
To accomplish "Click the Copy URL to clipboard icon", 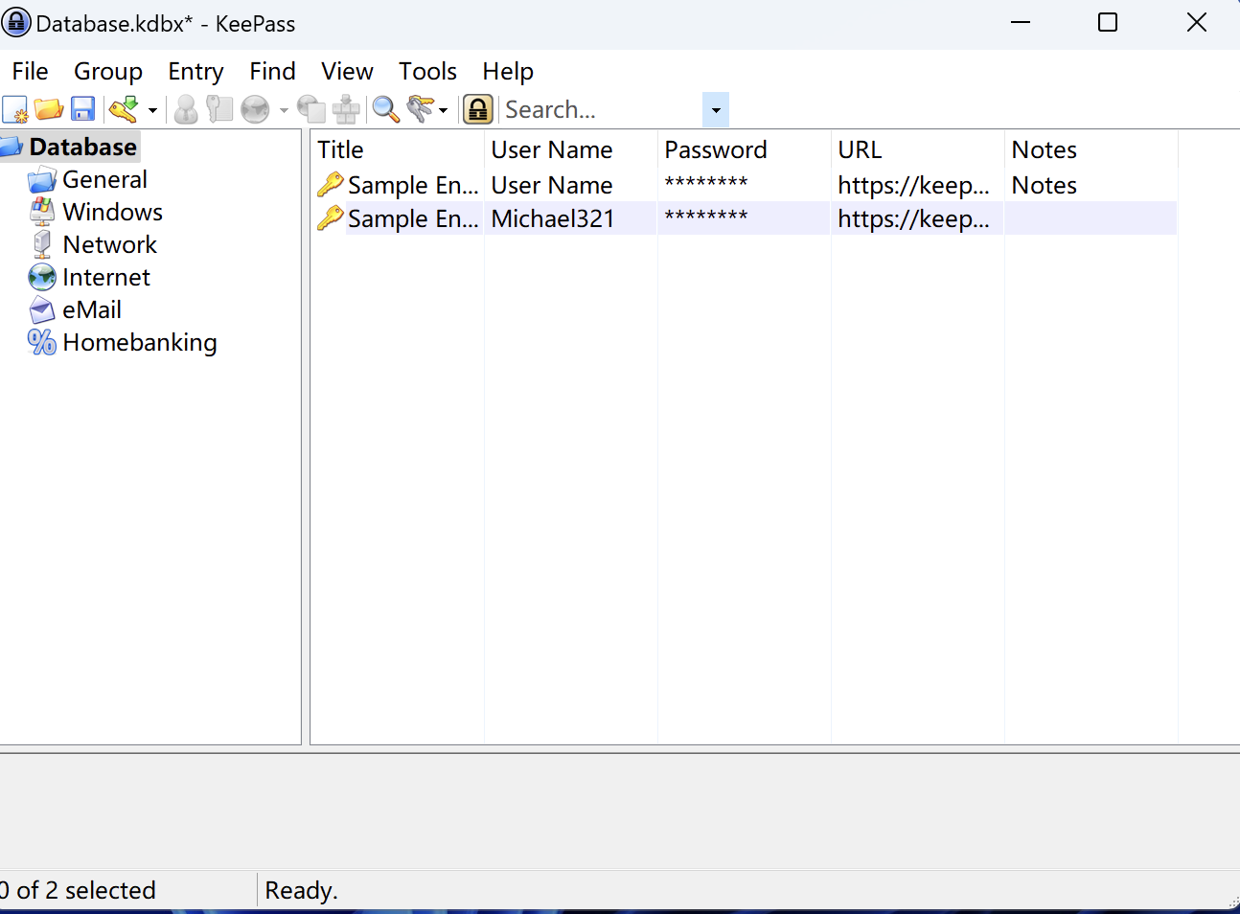I will 311,110.
